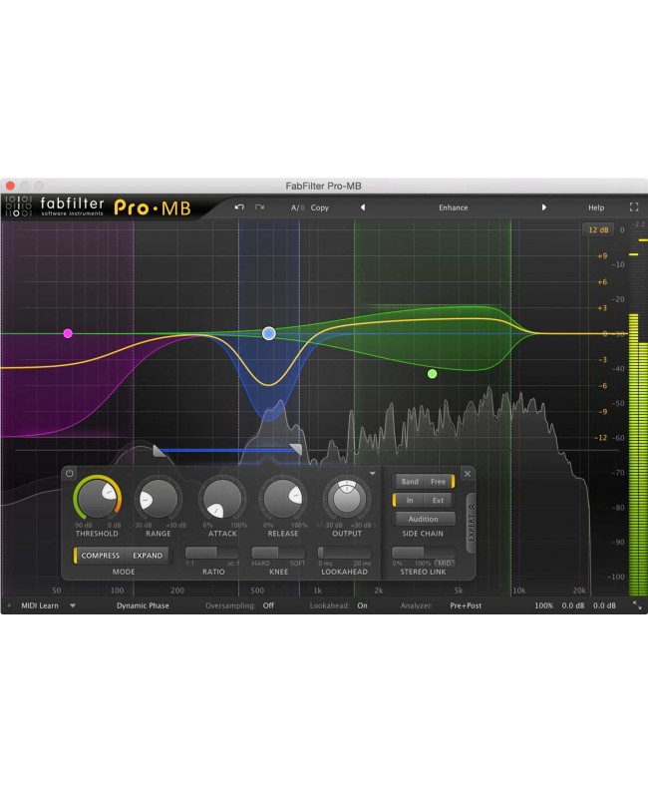Click the 100% mix value

(543, 605)
